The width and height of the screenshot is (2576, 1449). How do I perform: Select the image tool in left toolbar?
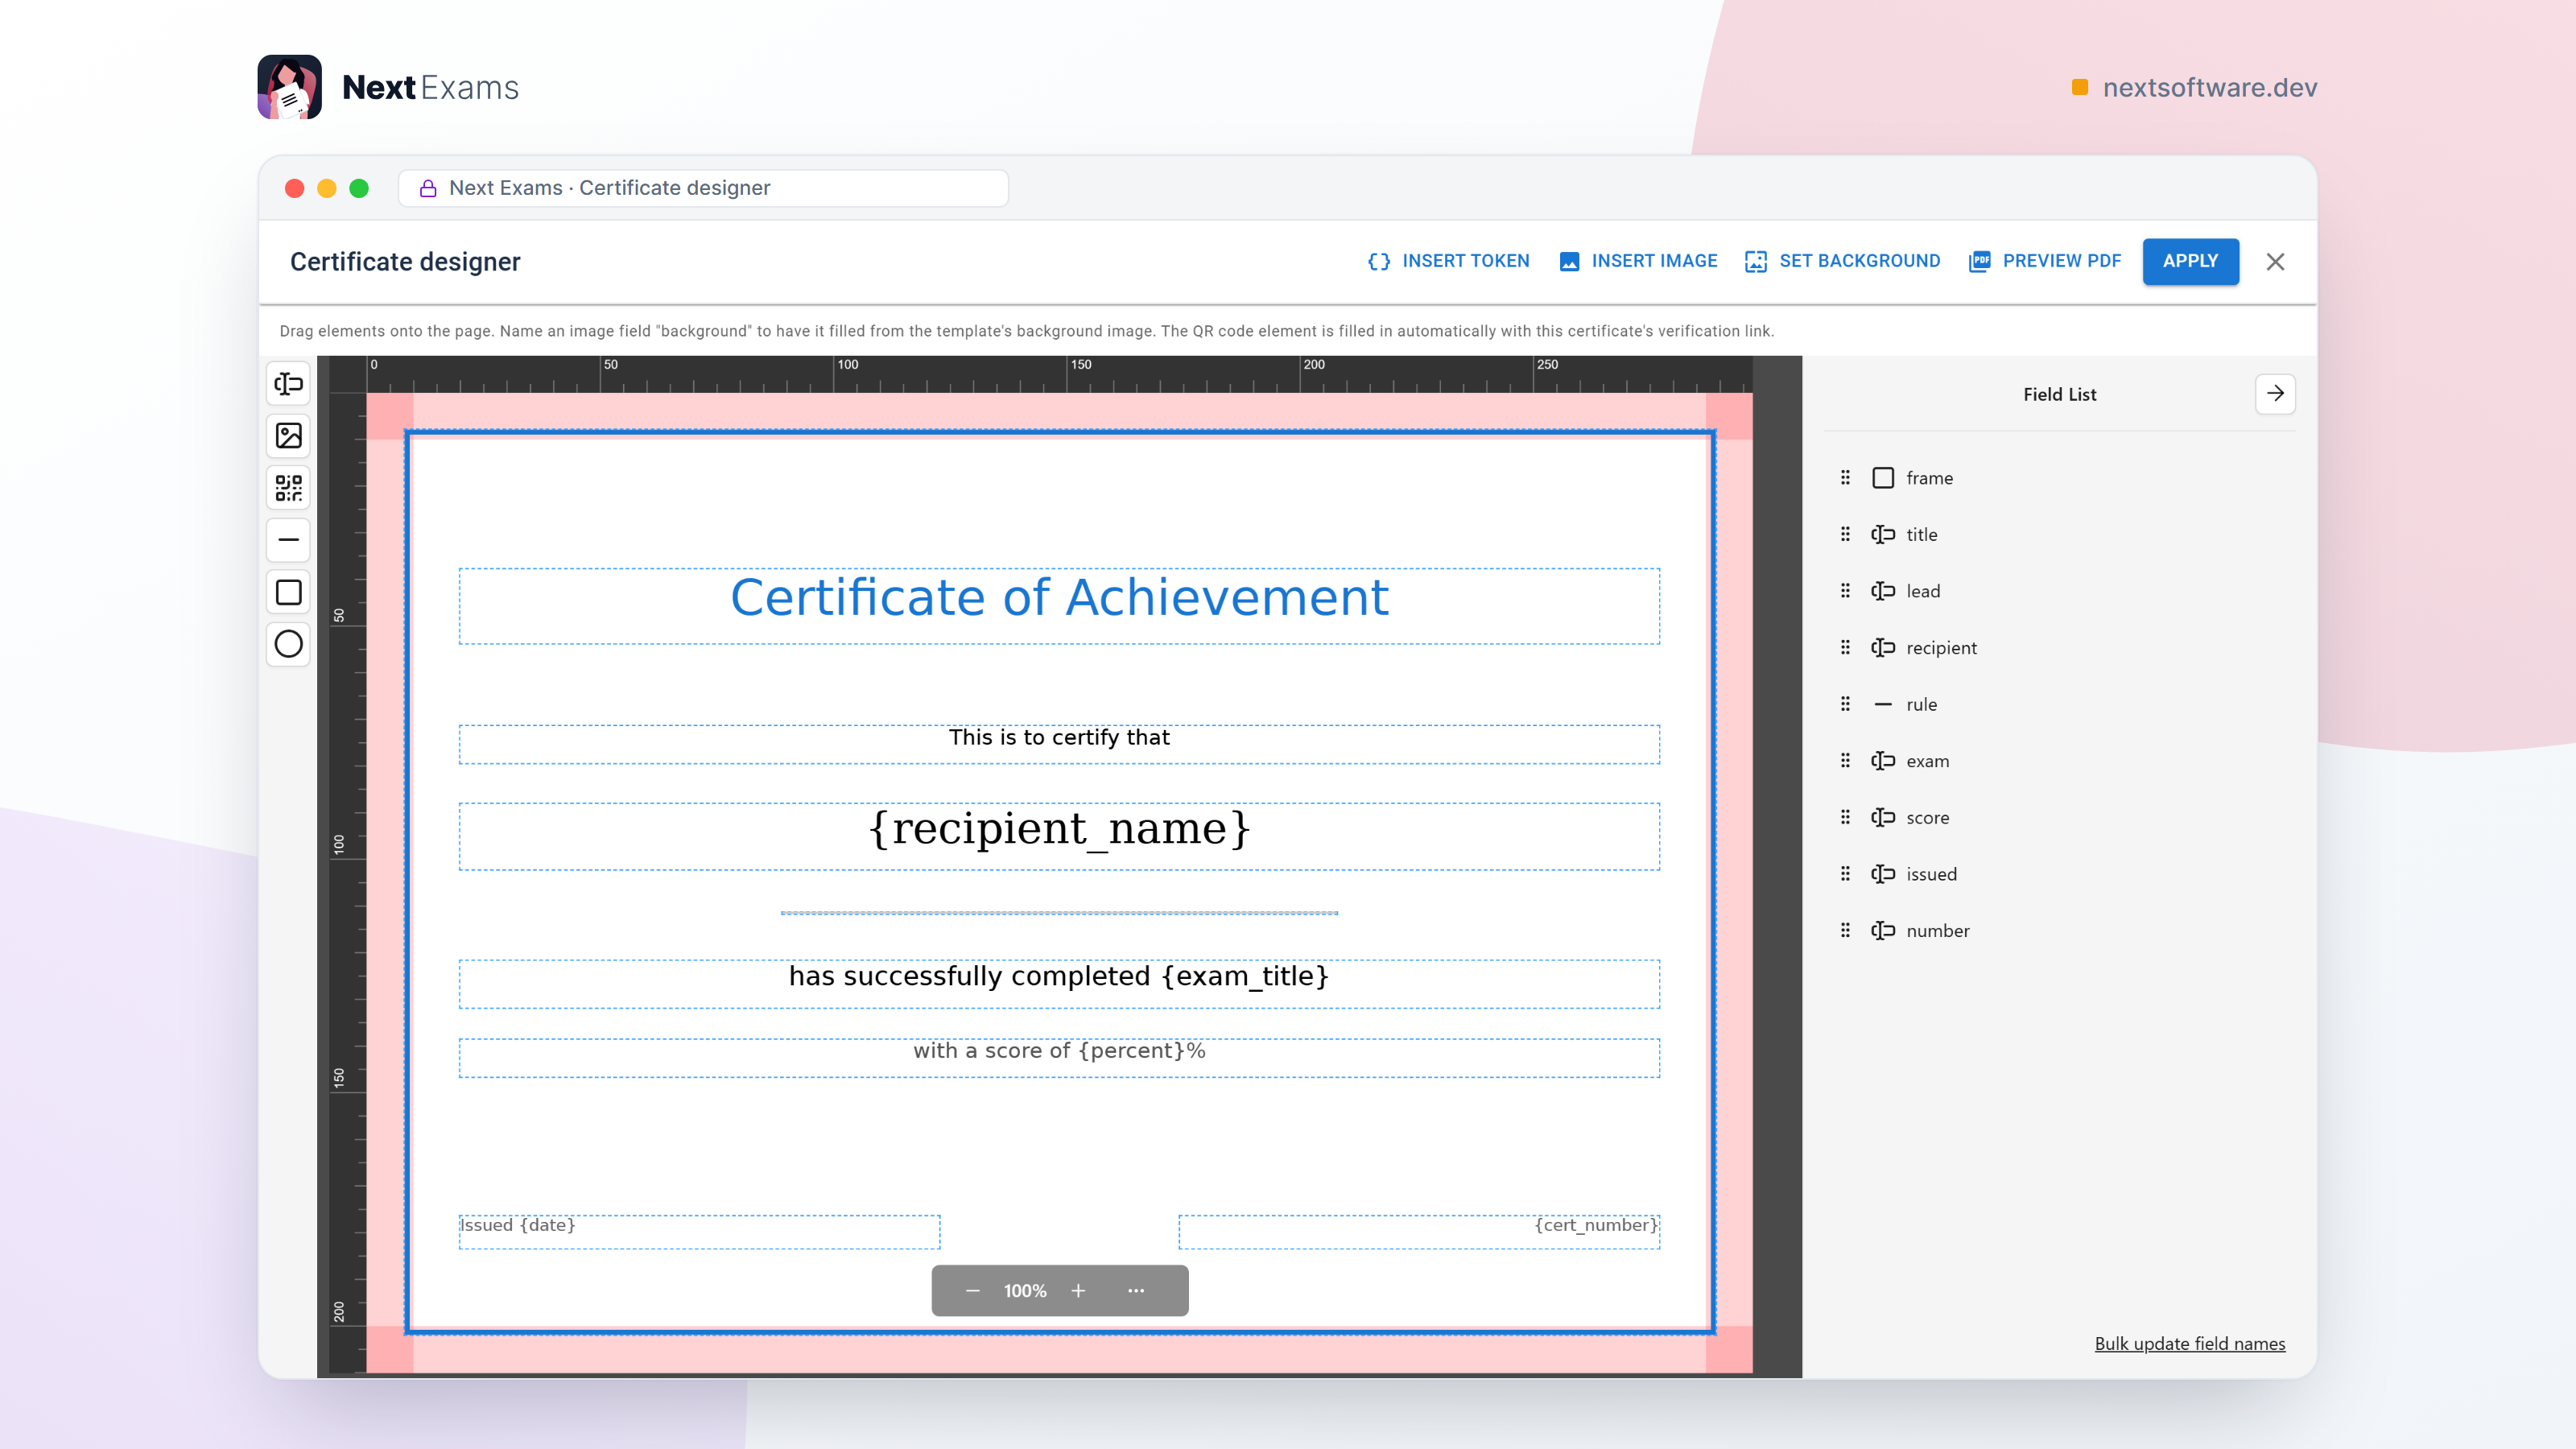coord(288,436)
